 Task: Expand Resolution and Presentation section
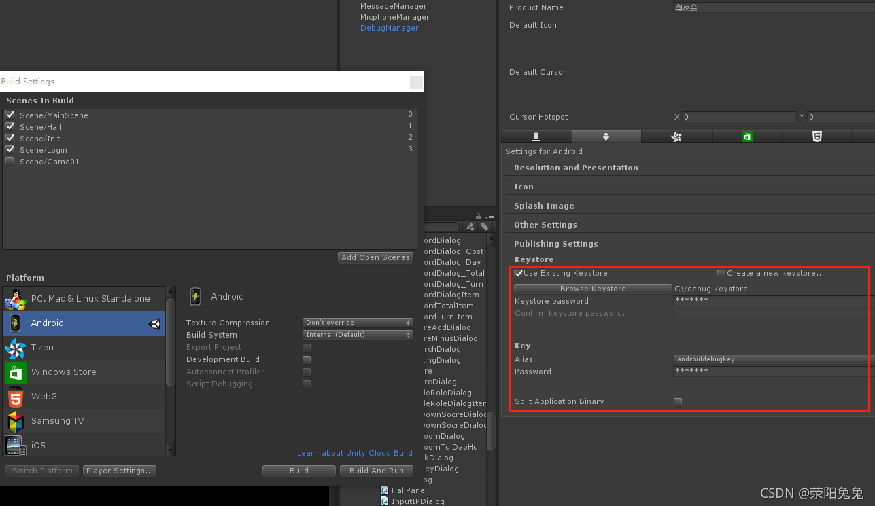(x=689, y=168)
